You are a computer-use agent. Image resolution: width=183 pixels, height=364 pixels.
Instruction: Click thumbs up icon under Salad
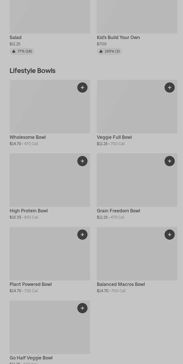(x=14, y=51)
